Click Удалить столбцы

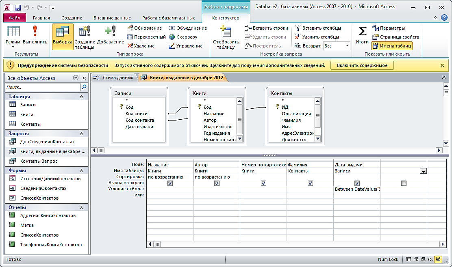(317, 37)
